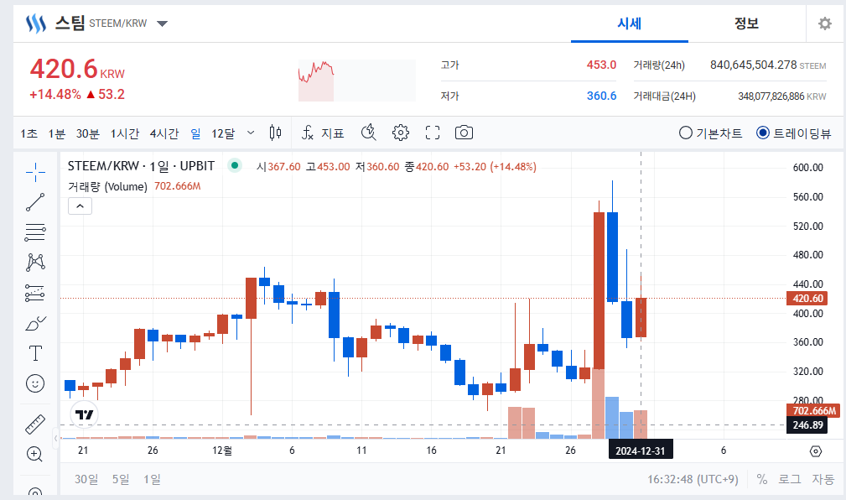846x500 pixels.
Task: Select the ruler measure tool
Action: tap(35, 424)
